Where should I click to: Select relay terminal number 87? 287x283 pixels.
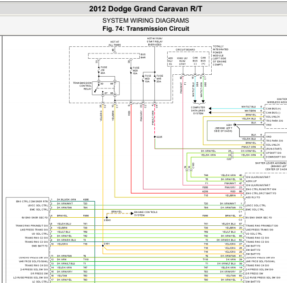[x=106, y=93]
